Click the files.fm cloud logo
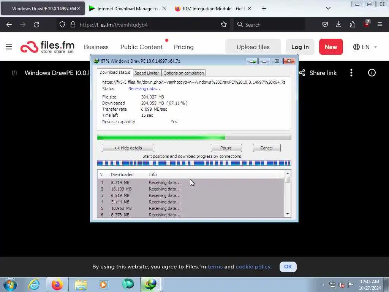Viewport: 389px width, 292px height. [x=29, y=47]
